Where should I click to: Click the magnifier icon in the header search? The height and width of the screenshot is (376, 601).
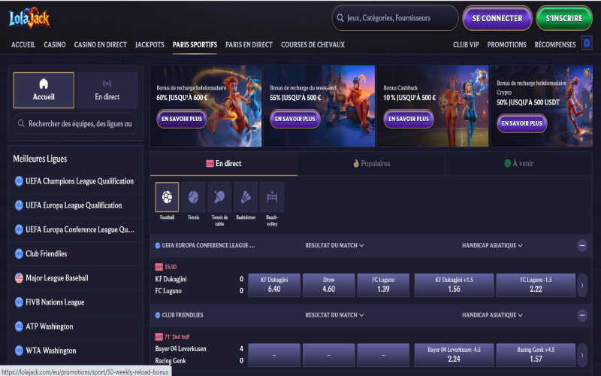pyautogui.click(x=340, y=18)
